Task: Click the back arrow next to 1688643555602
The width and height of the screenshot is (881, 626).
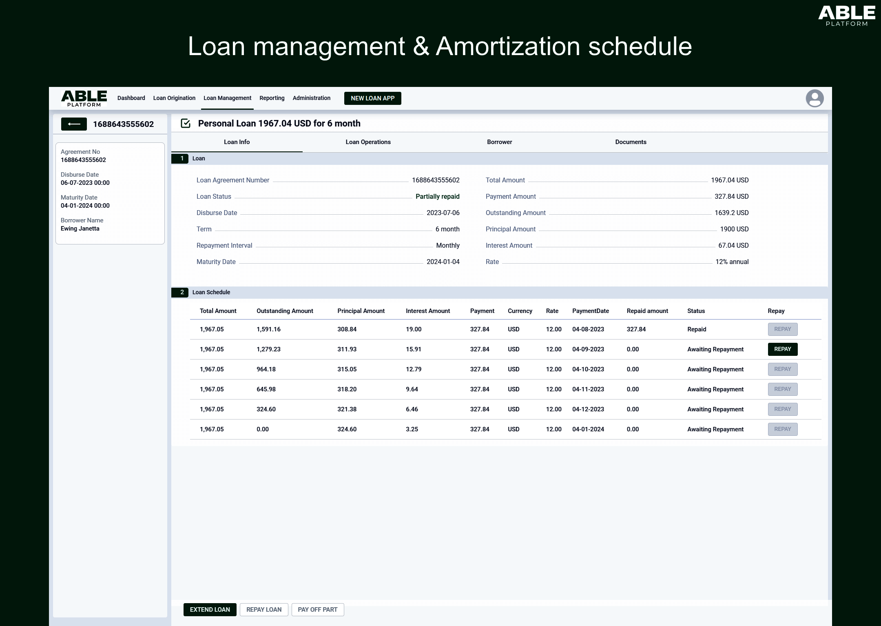Action: [74, 124]
